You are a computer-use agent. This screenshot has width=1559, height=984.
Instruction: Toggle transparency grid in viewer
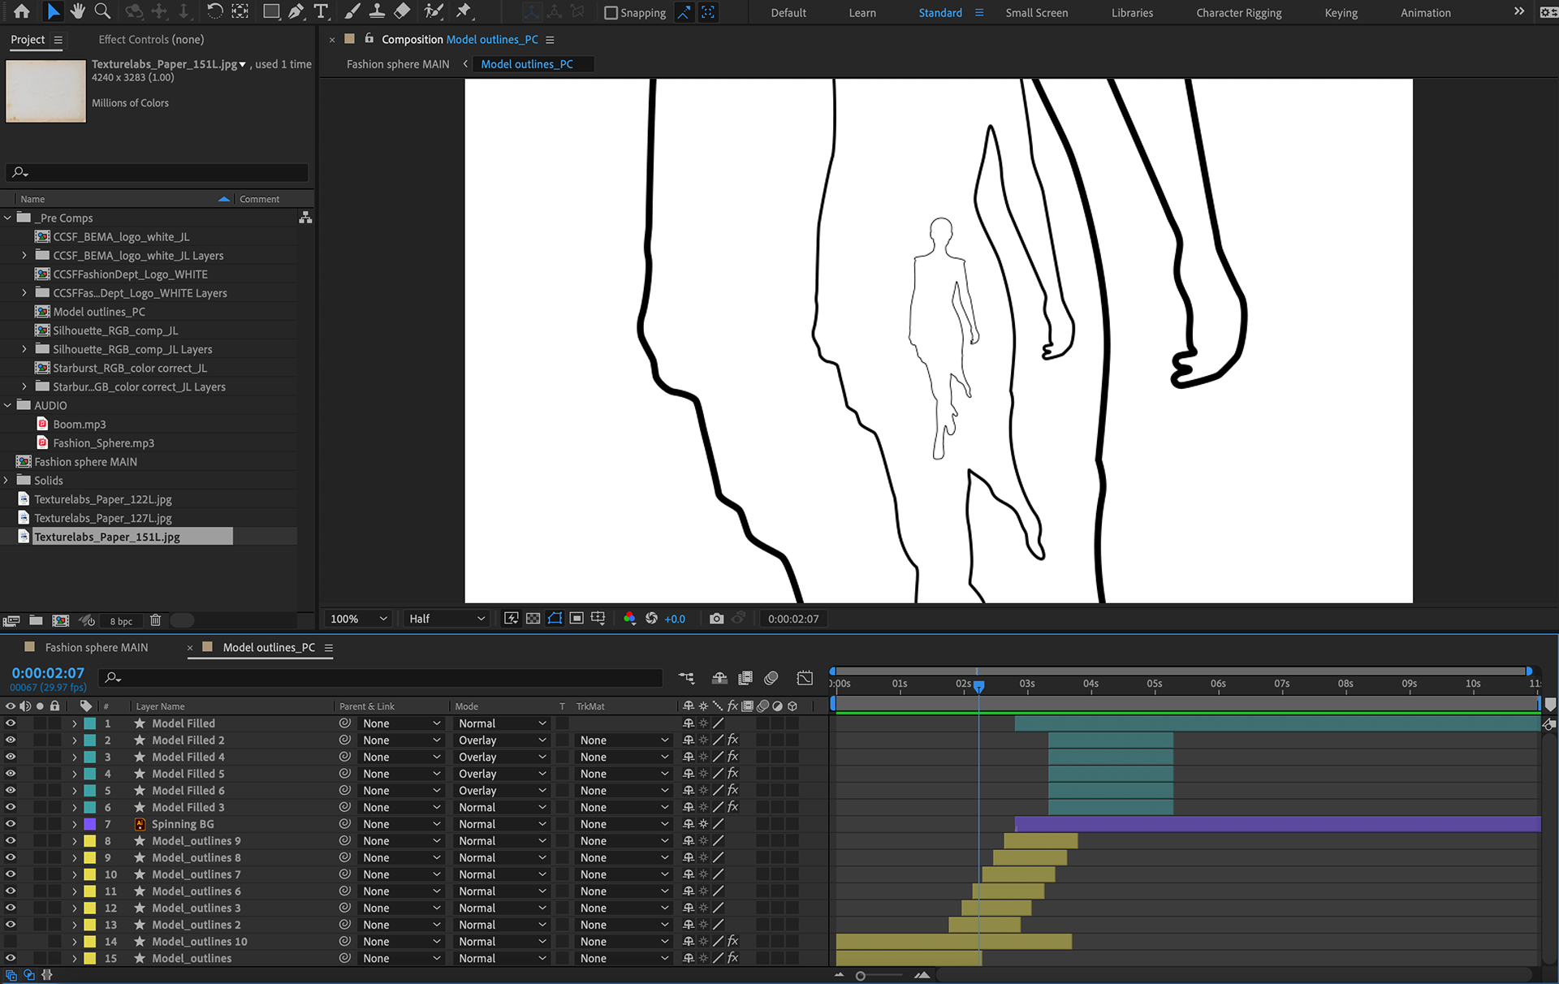coord(533,619)
